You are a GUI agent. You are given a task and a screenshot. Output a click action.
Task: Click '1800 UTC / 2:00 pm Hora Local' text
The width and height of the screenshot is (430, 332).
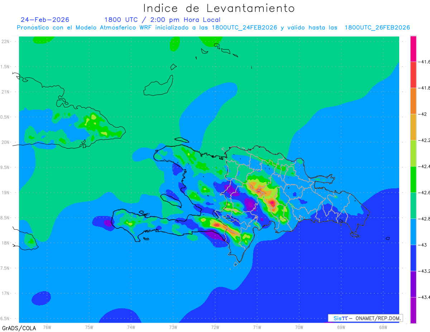[x=162, y=20]
